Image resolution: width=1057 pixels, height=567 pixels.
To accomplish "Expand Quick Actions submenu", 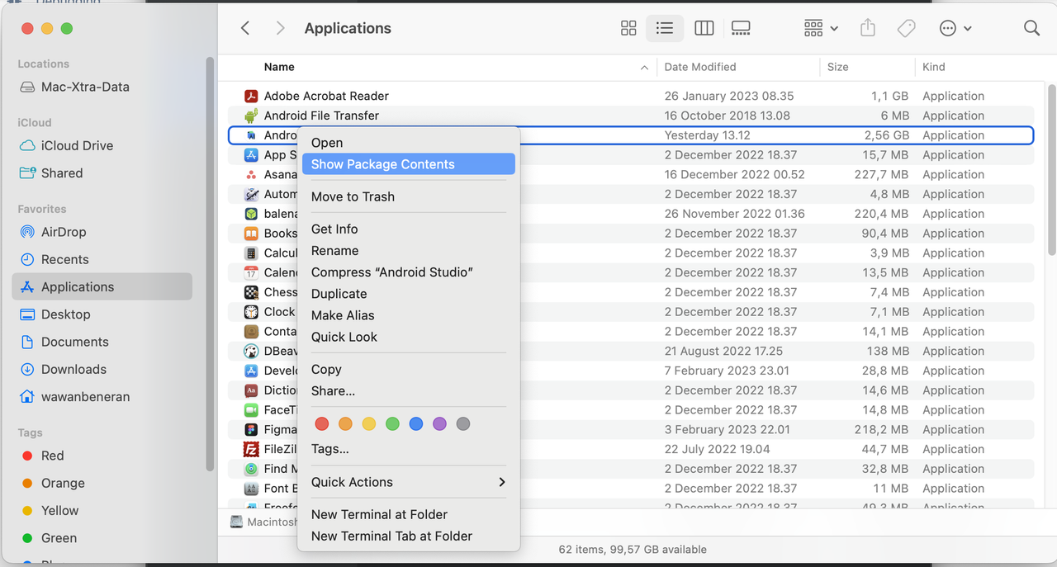I will click(x=408, y=482).
